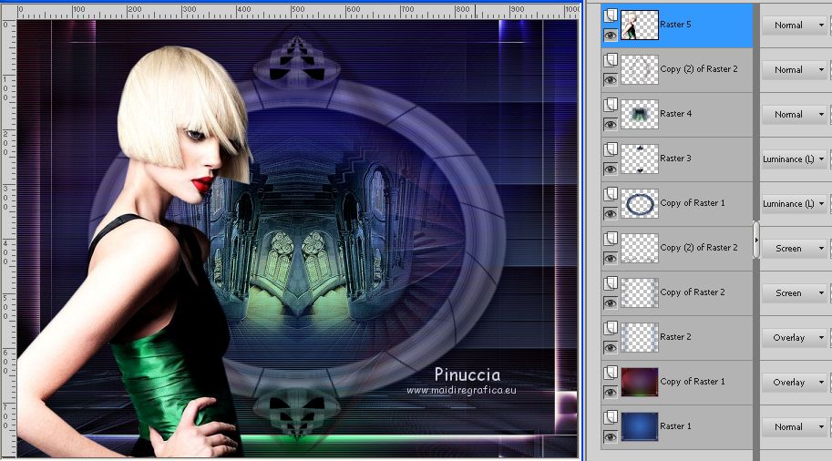The height and width of the screenshot is (461, 832).
Task: Select the Copy of Raster 1 name above Raster 1
Action: (693, 382)
